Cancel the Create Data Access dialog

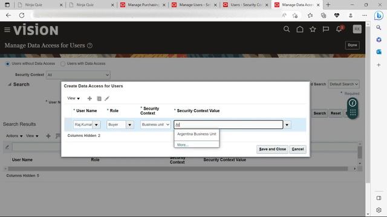click(298, 149)
